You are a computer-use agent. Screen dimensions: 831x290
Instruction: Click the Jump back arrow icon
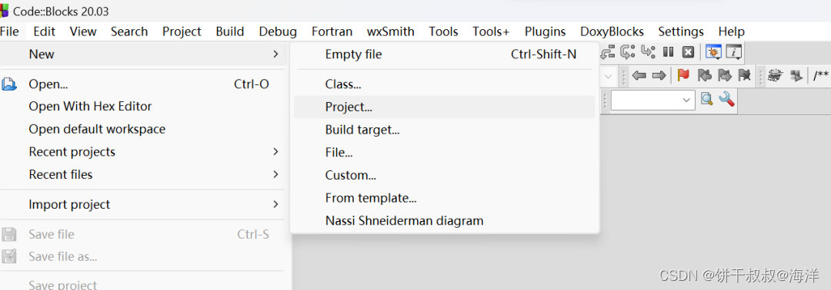[x=639, y=75]
